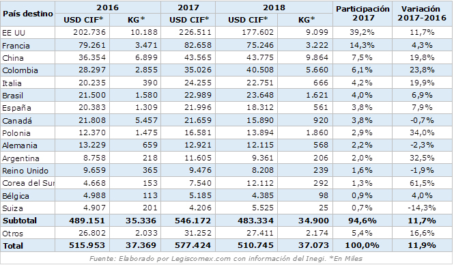This screenshot has width=454, height=265.
Task: Select the 94,6% subtotal participation cell
Action: click(x=363, y=221)
